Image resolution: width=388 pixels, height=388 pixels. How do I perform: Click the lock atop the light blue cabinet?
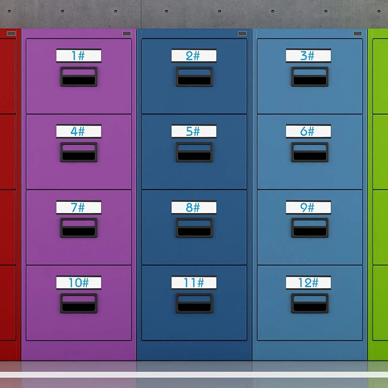358,33
